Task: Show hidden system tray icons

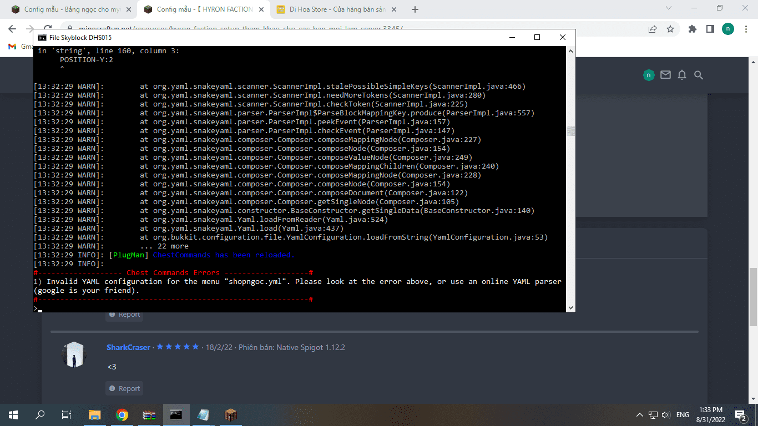Action: click(640, 414)
